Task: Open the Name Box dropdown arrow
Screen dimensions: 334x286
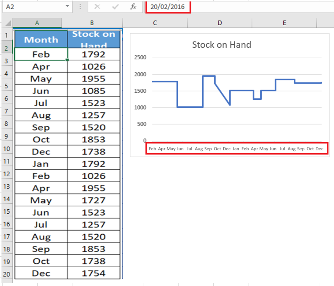Action: (x=67, y=6)
